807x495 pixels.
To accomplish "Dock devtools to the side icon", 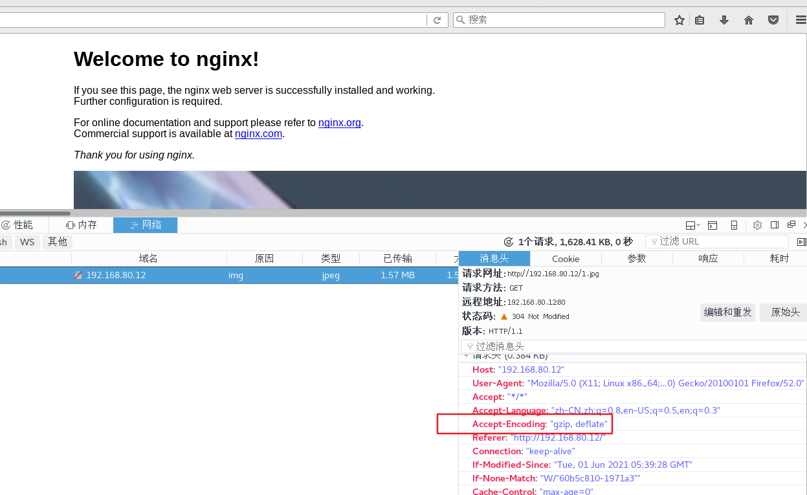I will tap(775, 225).
